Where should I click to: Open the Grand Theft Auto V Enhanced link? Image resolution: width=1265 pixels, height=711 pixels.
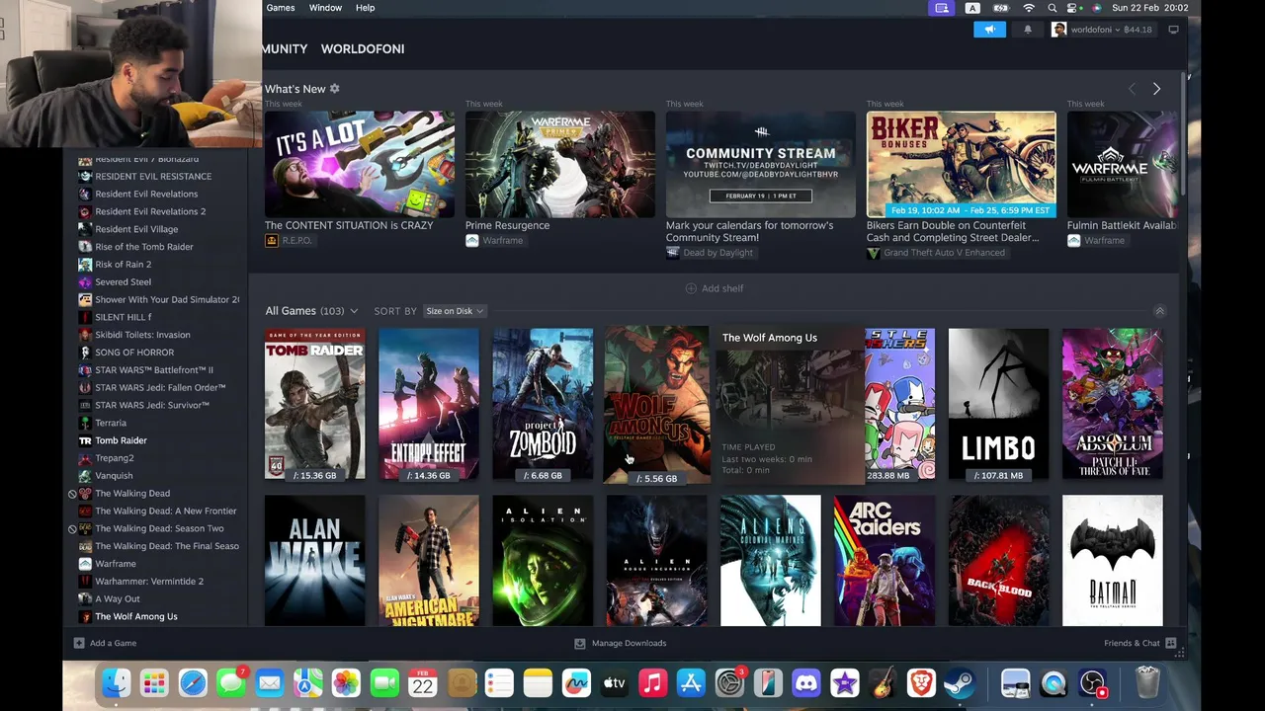click(x=936, y=253)
